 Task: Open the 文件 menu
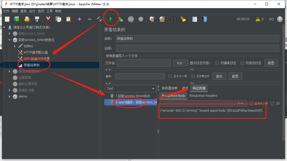point(6,11)
